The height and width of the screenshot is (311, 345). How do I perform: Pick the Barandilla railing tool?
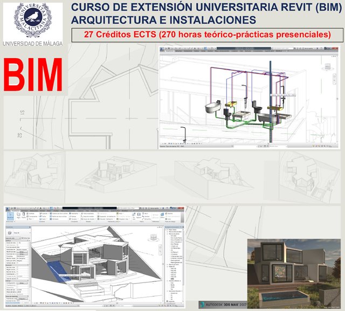coord(74,213)
